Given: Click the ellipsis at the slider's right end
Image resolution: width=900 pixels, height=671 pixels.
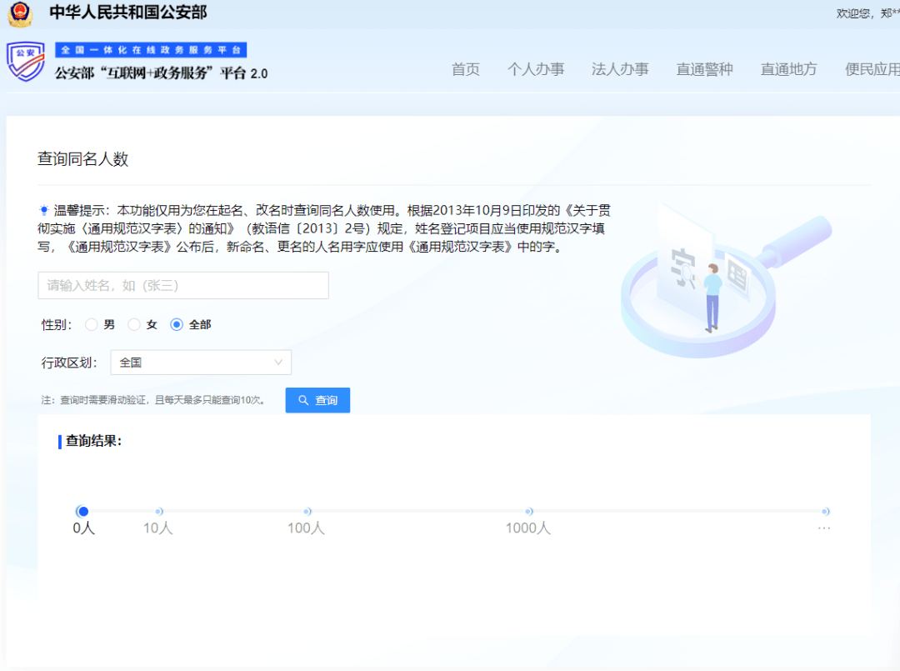Looking at the screenshot, I should (824, 528).
